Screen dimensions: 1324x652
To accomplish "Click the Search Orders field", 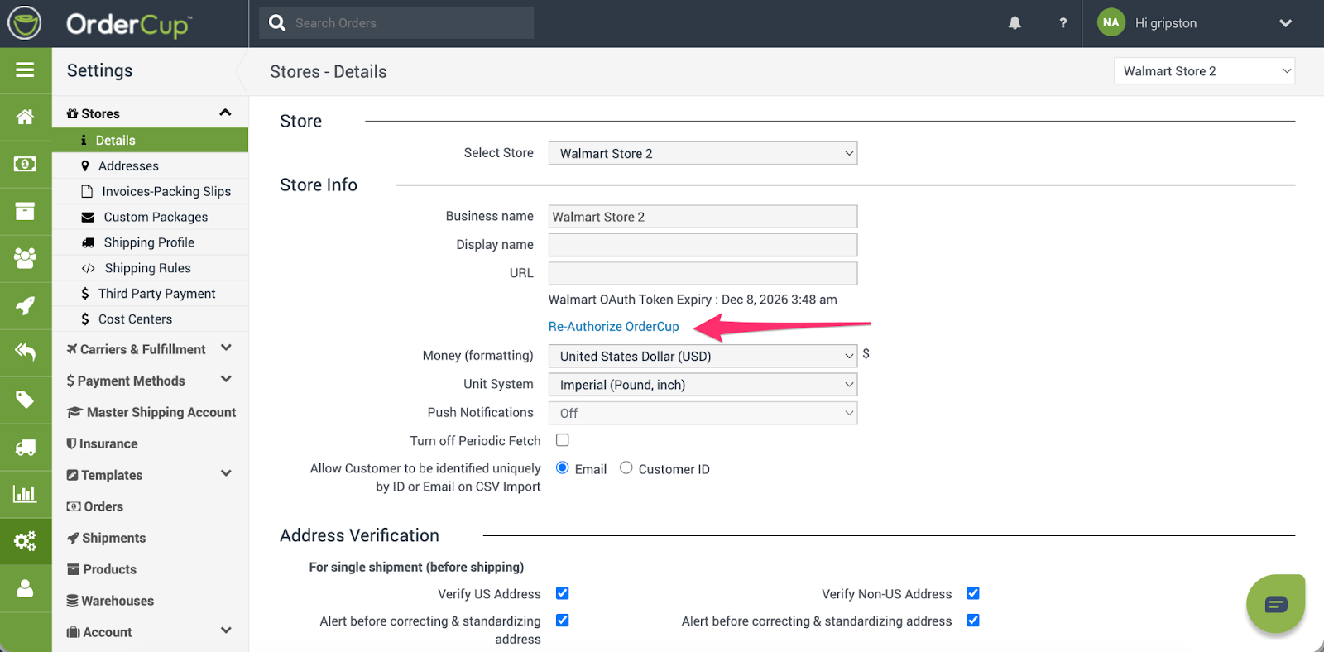I will click(x=396, y=23).
